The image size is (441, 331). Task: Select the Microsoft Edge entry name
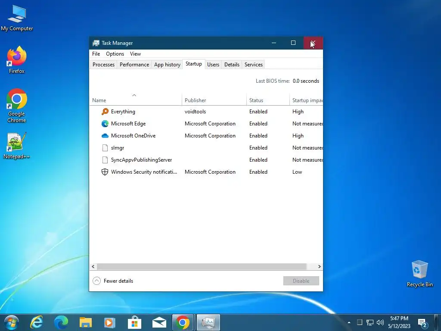(x=128, y=124)
